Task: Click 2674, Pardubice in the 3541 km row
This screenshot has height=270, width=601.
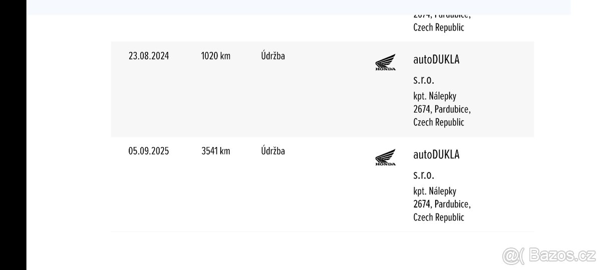Action: [442, 204]
